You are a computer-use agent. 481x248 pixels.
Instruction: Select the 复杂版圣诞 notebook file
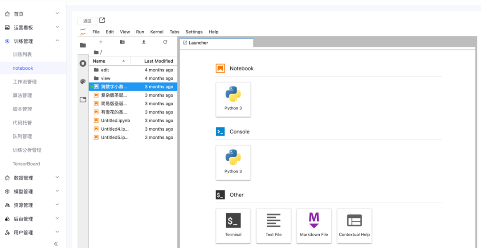[x=133, y=95]
